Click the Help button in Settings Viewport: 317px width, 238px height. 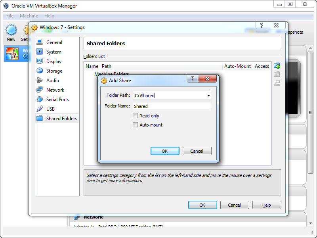pyautogui.click(x=267, y=205)
